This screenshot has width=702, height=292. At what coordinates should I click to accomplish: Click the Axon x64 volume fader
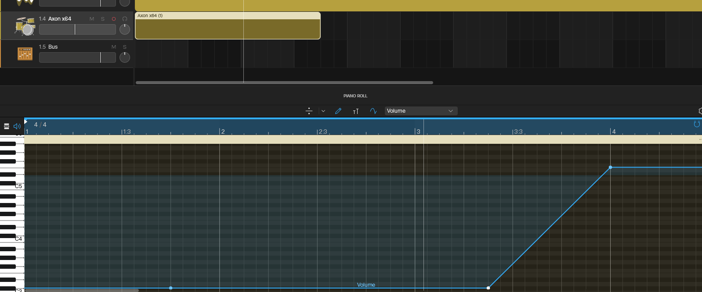[77, 29]
